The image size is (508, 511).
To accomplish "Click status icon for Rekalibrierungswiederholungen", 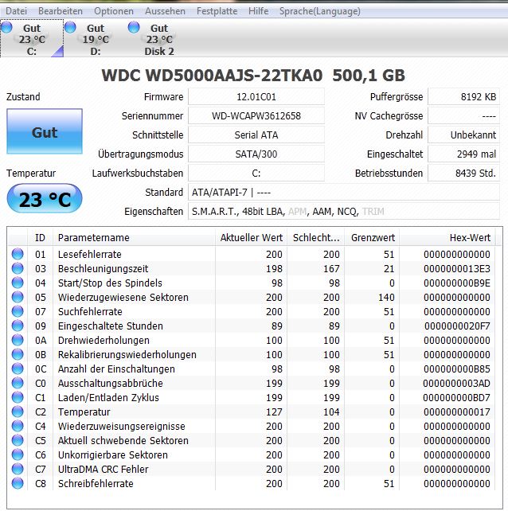I will tap(18, 354).
